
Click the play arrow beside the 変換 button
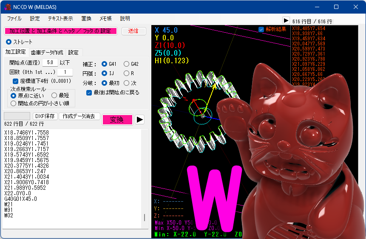coord(139,120)
